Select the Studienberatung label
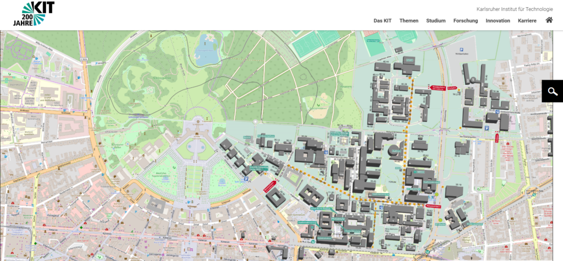The width and height of the screenshot is (563, 261). click(353, 231)
